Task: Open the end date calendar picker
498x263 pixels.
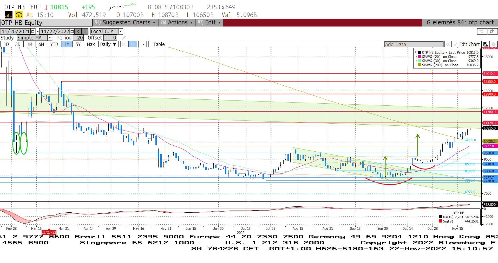Action: (72, 31)
